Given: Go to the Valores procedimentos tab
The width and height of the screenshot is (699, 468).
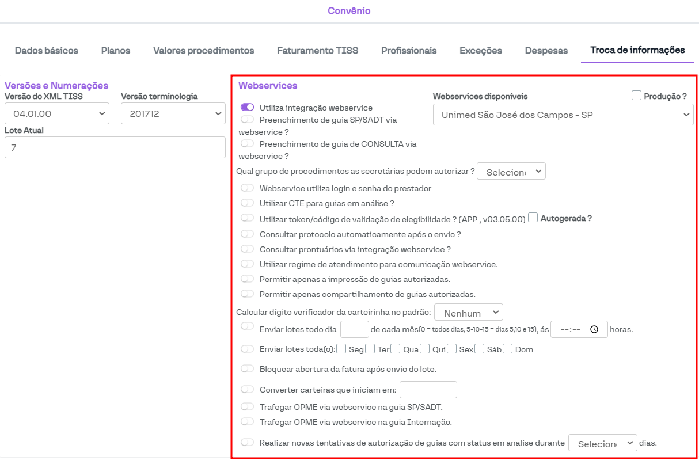Looking at the screenshot, I should click(203, 51).
